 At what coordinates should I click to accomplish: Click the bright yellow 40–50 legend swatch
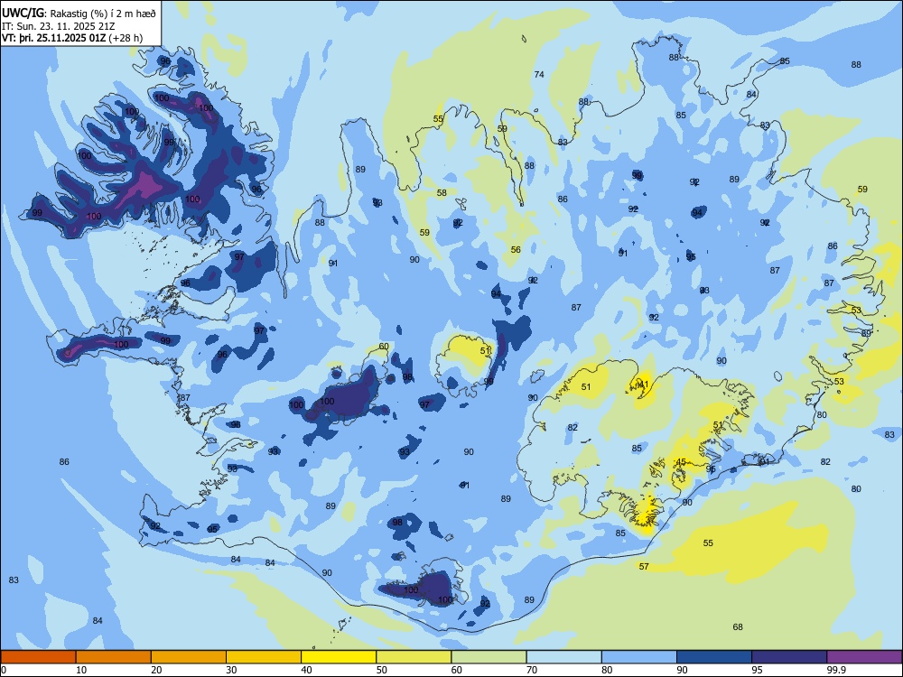pos(339,657)
